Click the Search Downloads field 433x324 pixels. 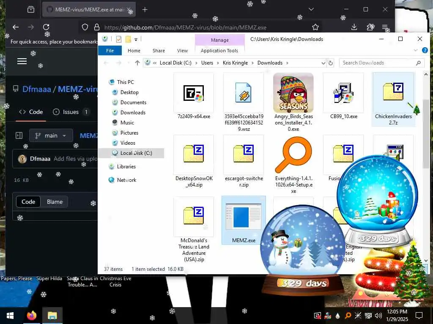point(382,63)
